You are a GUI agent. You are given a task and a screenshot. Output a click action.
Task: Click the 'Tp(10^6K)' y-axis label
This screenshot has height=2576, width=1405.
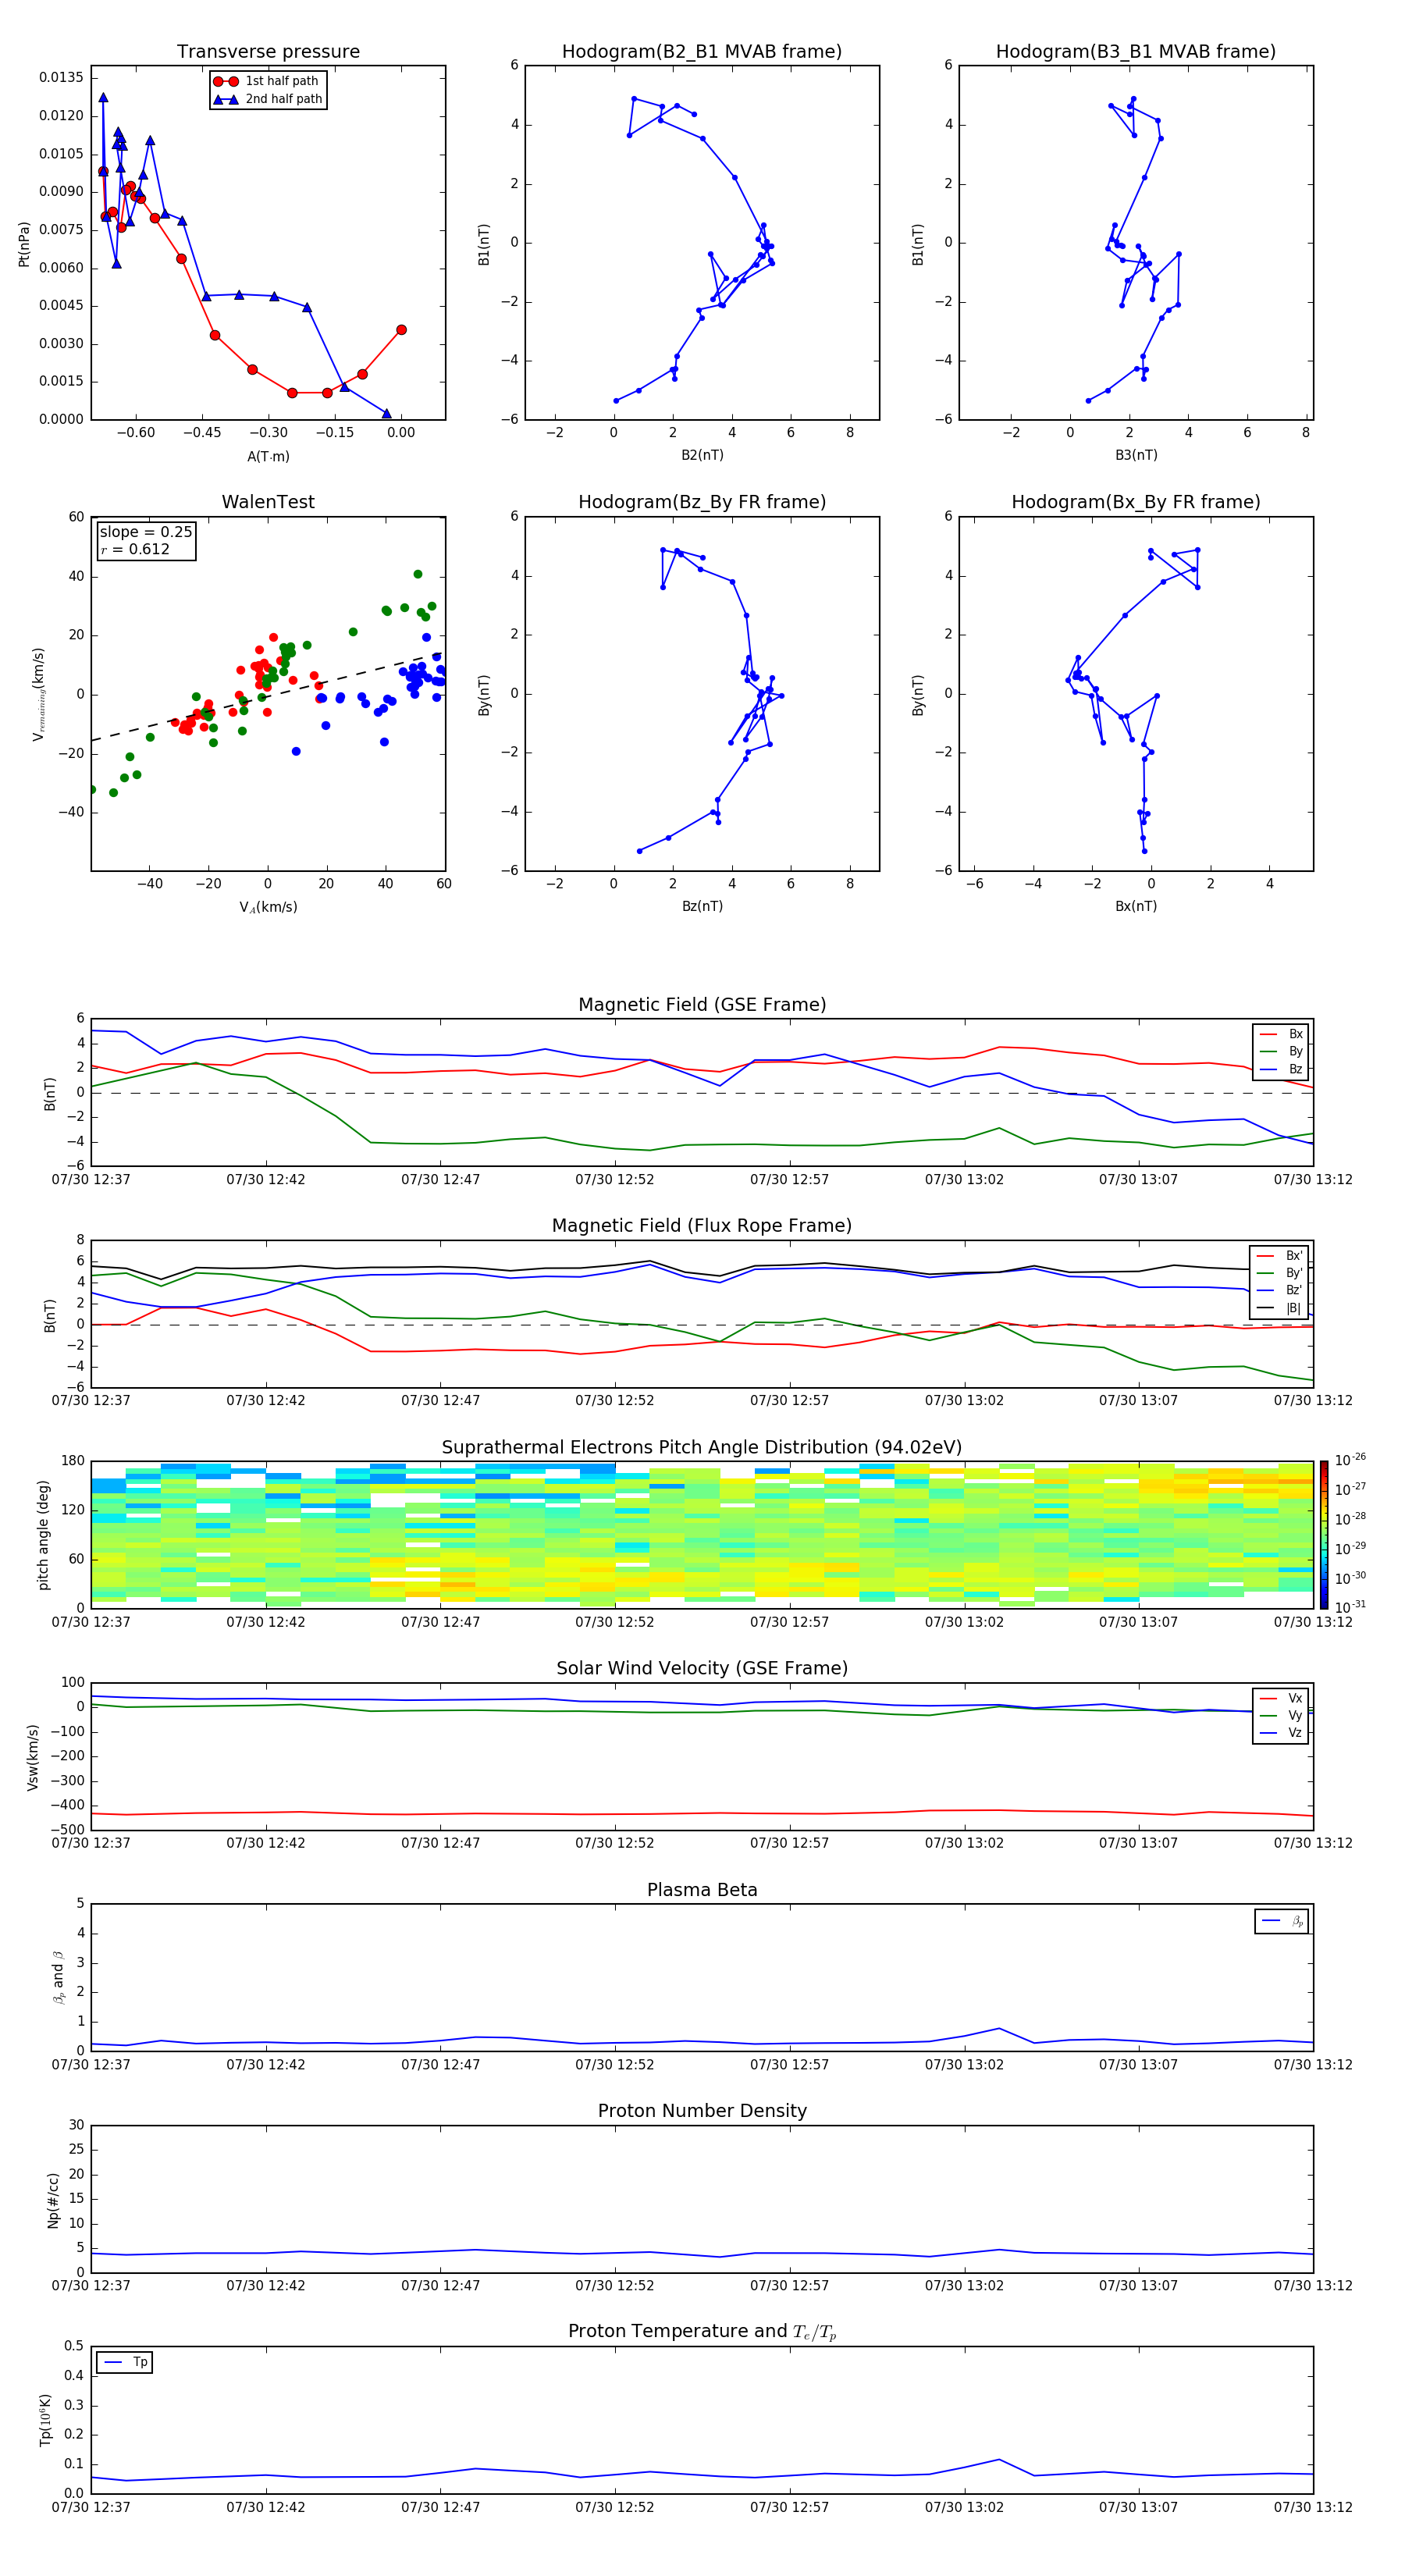coord(45,2420)
